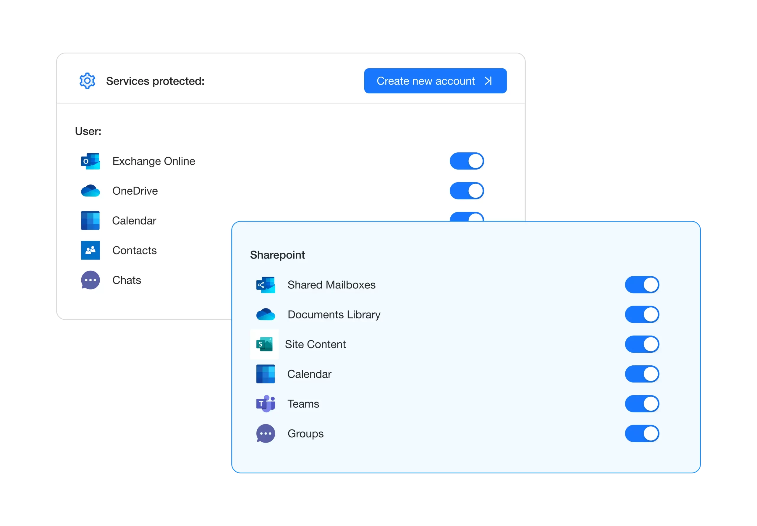Switch off the Groups toggle

pos(642,433)
